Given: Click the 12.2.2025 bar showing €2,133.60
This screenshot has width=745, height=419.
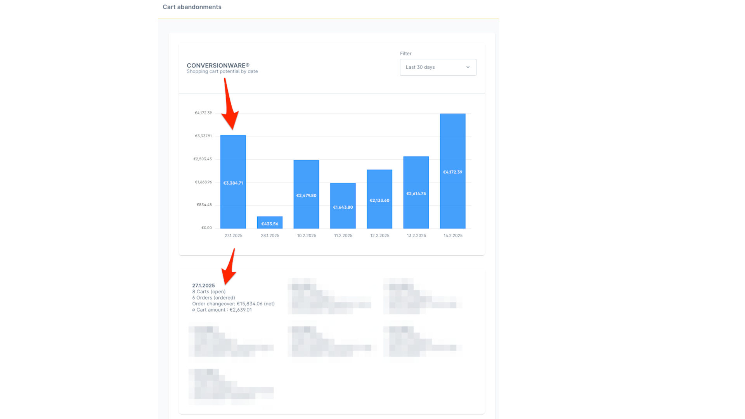Looking at the screenshot, I should (x=379, y=199).
